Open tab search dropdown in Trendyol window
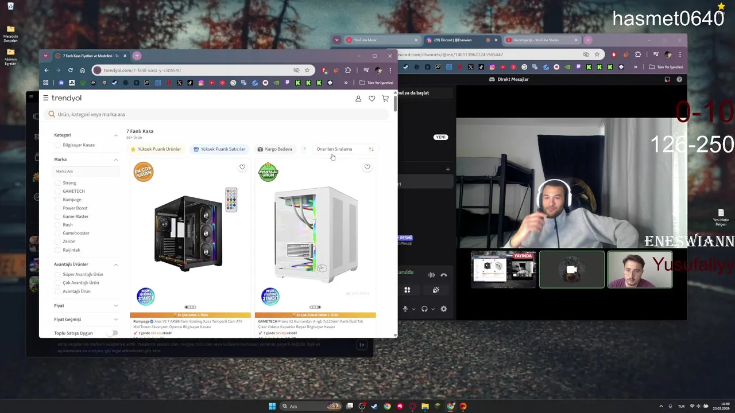This screenshot has height=413, width=735. pos(46,56)
